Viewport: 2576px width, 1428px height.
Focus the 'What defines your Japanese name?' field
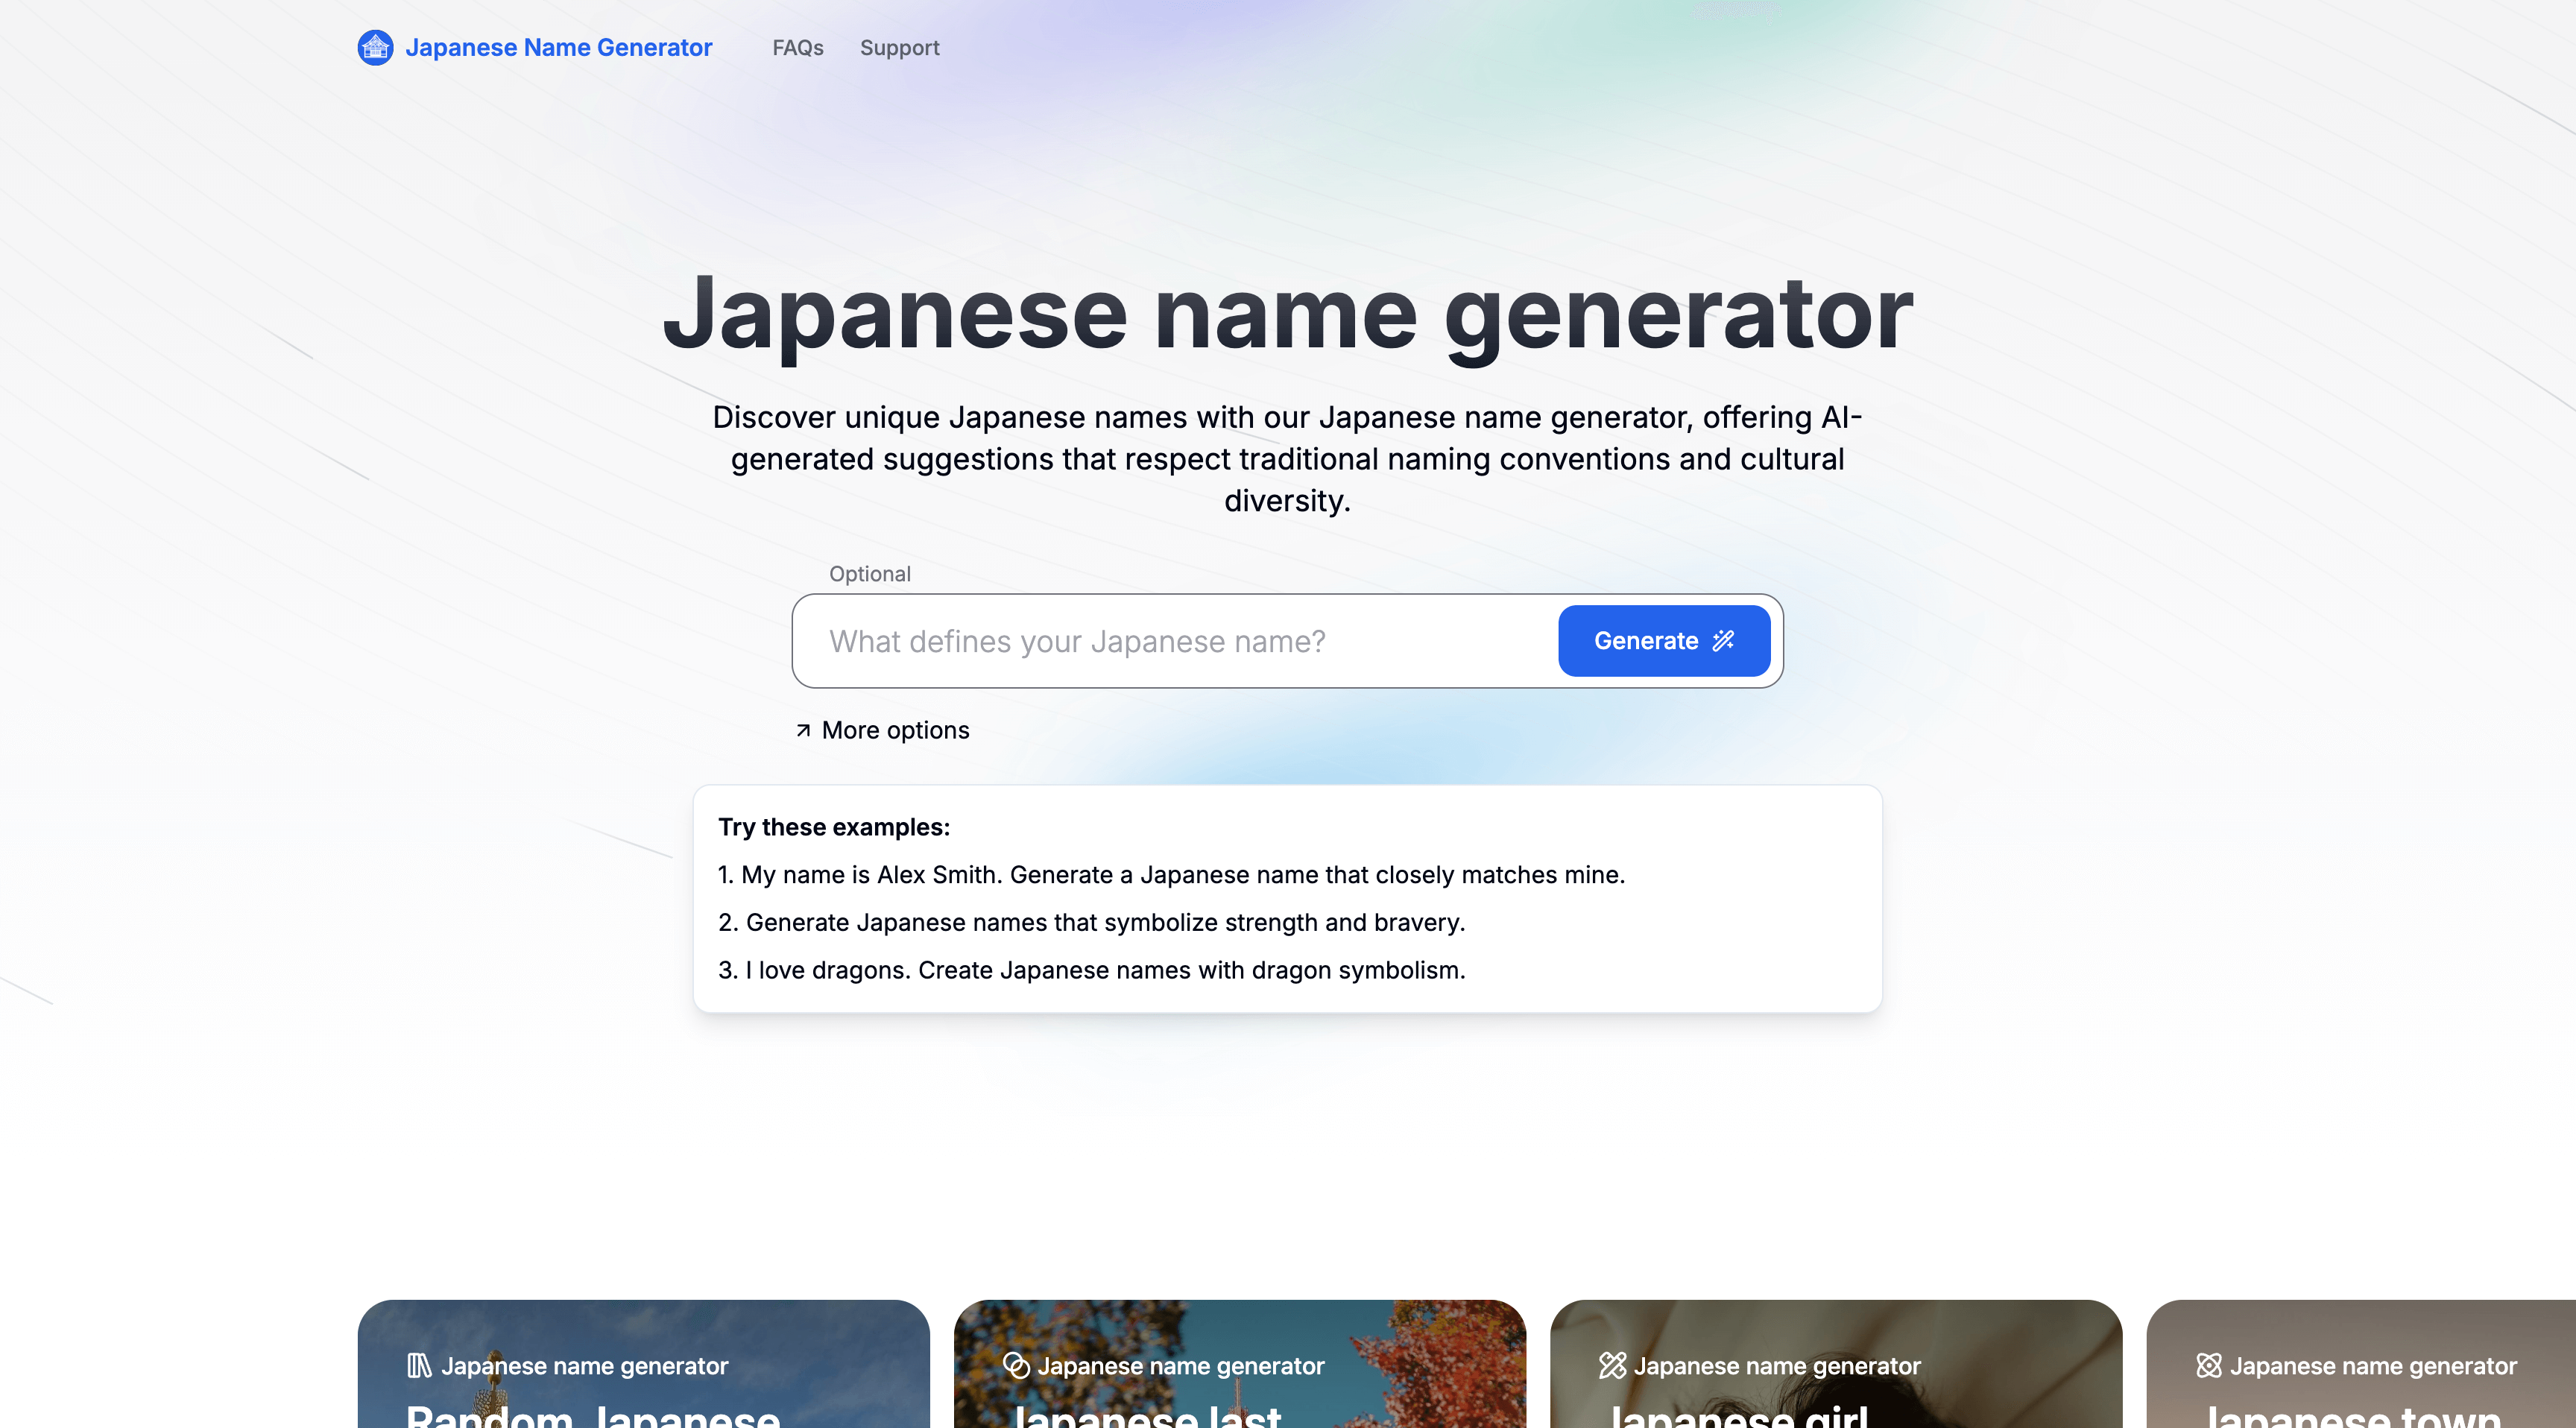coord(1175,641)
